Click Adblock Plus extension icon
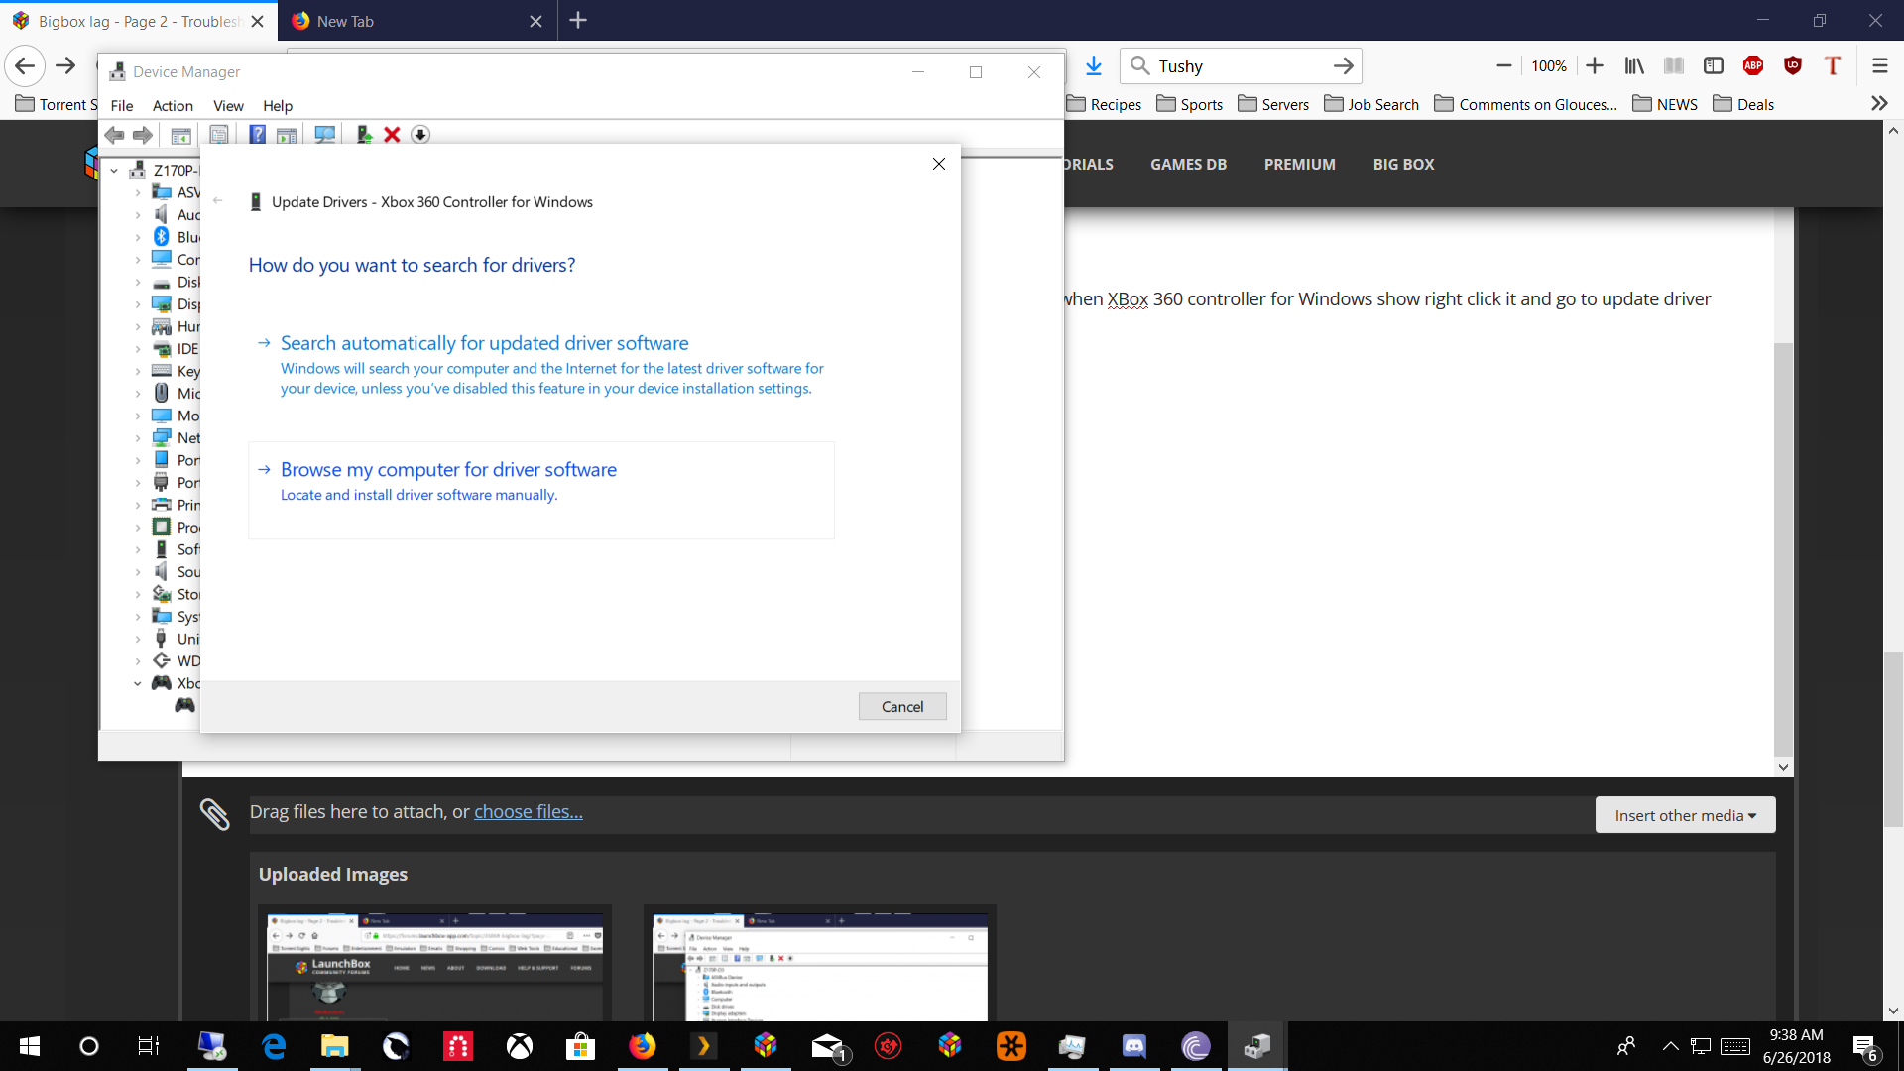 tap(1753, 65)
